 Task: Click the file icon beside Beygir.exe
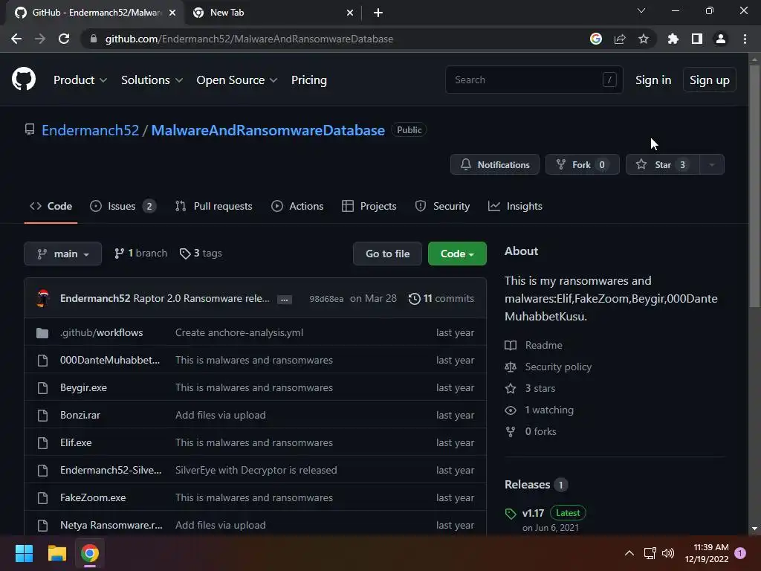42,387
